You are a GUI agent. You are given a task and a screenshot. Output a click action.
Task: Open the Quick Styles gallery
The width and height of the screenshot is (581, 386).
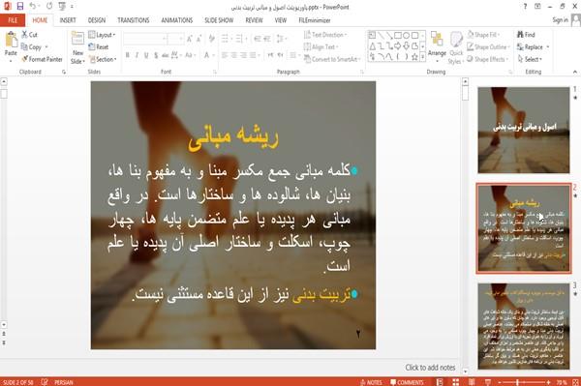click(x=456, y=48)
